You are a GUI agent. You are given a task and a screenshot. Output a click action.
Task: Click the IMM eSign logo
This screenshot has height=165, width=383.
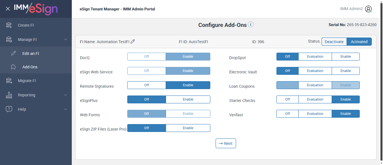[36, 9]
